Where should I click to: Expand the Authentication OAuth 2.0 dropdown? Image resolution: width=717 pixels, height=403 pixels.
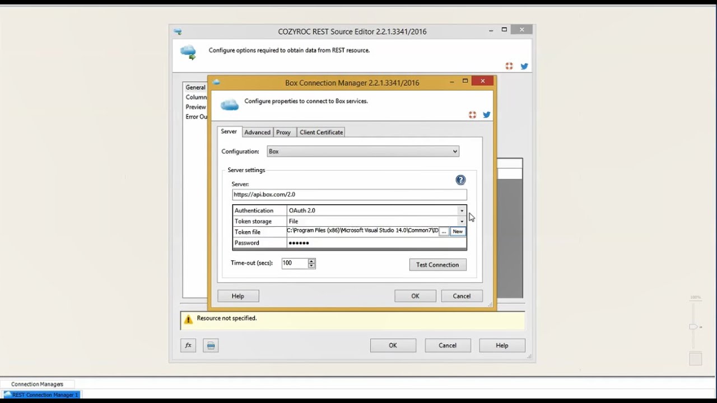pyautogui.click(x=462, y=210)
